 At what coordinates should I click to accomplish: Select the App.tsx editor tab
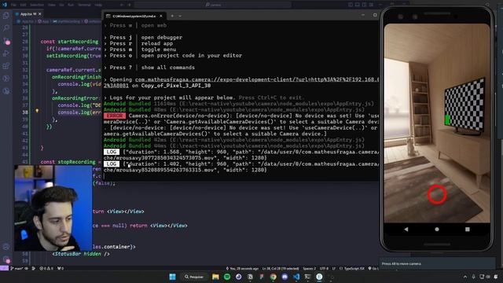(x=28, y=14)
